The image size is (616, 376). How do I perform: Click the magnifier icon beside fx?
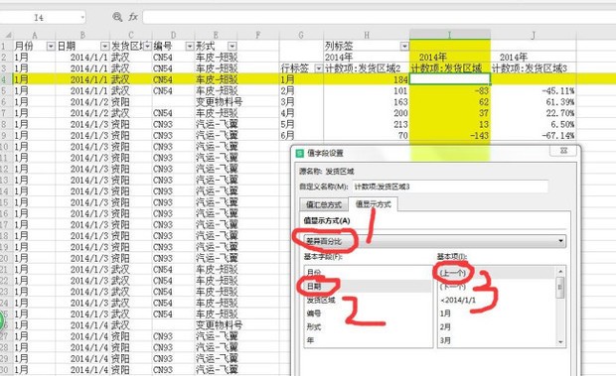[x=117, y=17]
